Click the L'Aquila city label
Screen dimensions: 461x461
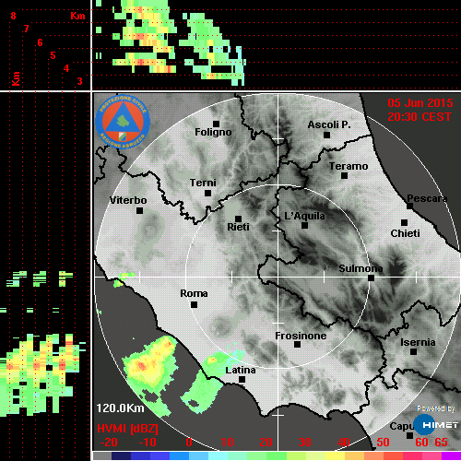tap(304, 216)
